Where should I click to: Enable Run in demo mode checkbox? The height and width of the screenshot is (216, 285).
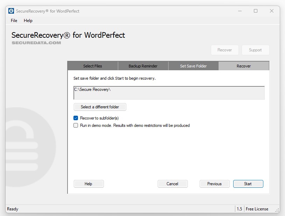pyautogui.click(x=76, y=125)
